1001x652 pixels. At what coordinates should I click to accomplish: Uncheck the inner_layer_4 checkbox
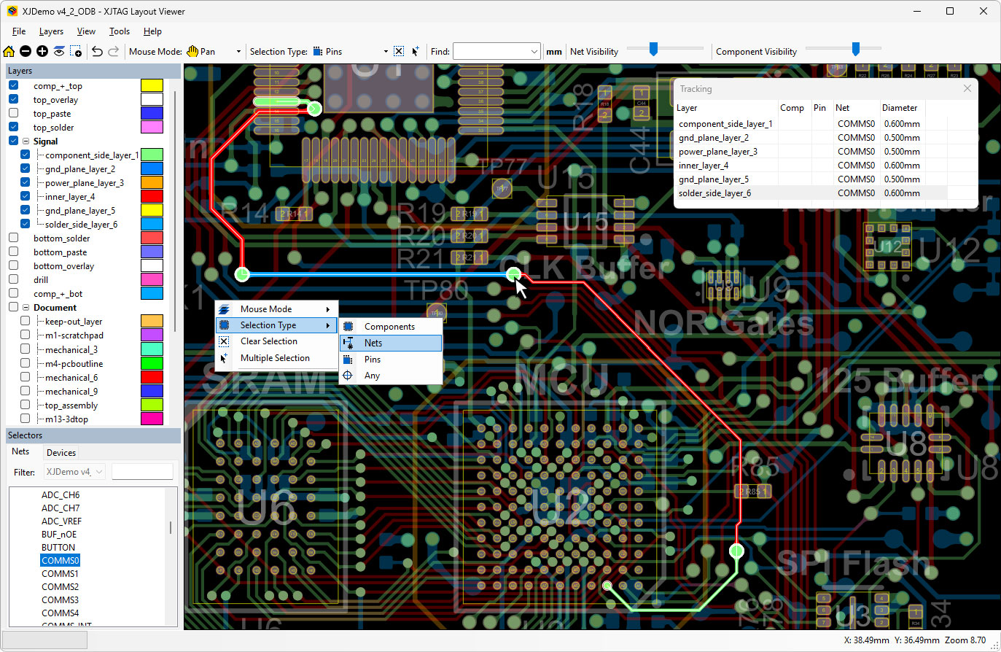(x=26, y=196)
